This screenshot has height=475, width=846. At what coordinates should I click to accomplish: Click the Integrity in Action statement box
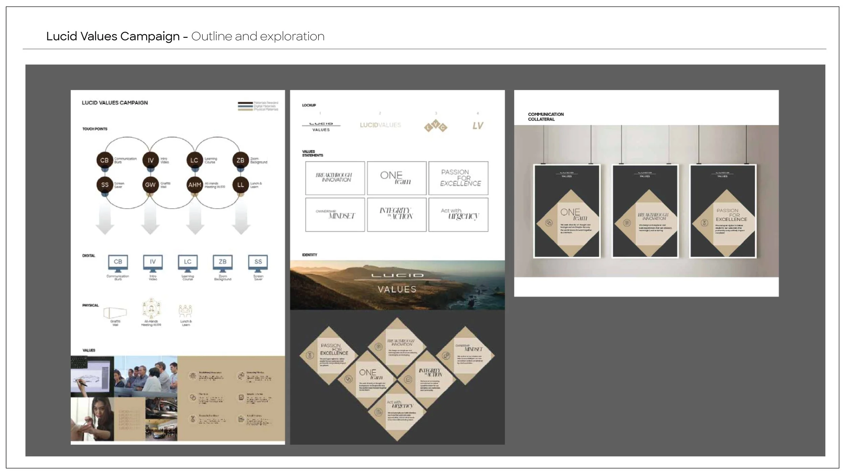coord(396,215)
